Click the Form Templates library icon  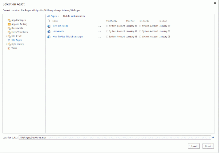9,32
